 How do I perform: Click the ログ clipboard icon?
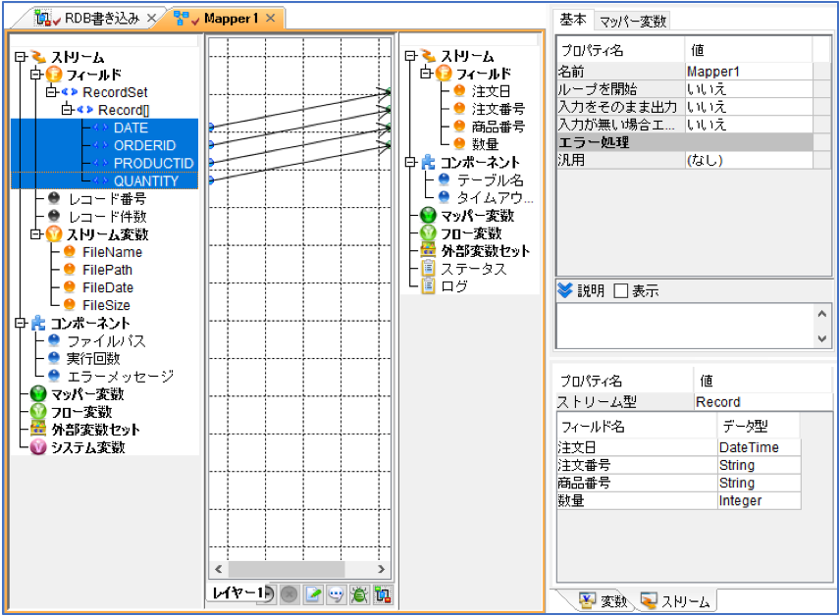click(428, 286)
